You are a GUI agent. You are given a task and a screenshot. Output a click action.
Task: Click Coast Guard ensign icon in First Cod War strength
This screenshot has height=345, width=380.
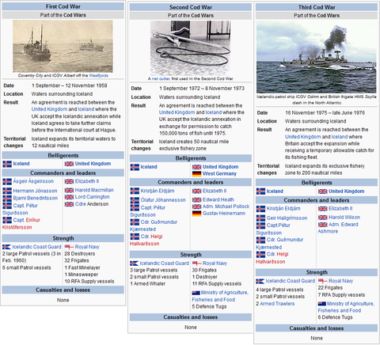[x=6, y=247]
